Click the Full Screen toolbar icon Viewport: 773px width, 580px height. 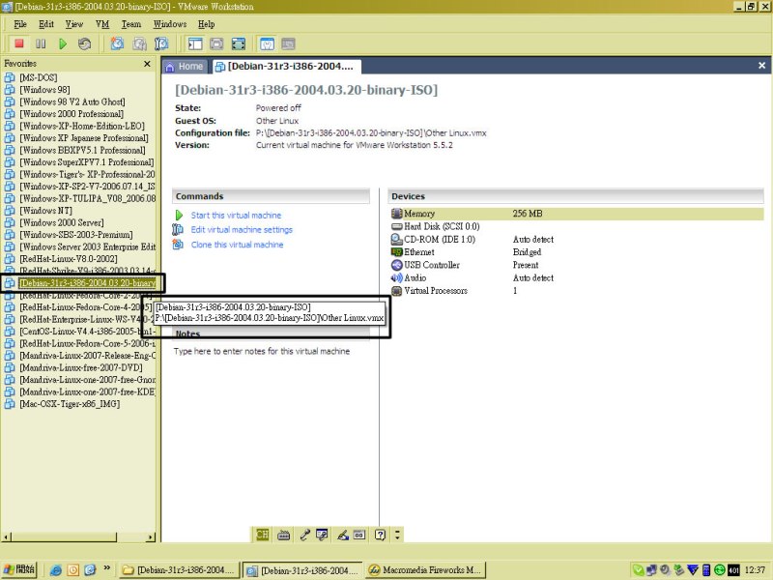(239, 43)
